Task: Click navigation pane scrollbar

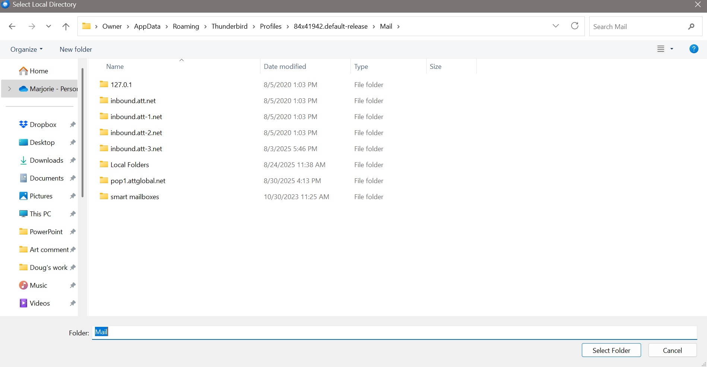Action: (x=82, y=133)
